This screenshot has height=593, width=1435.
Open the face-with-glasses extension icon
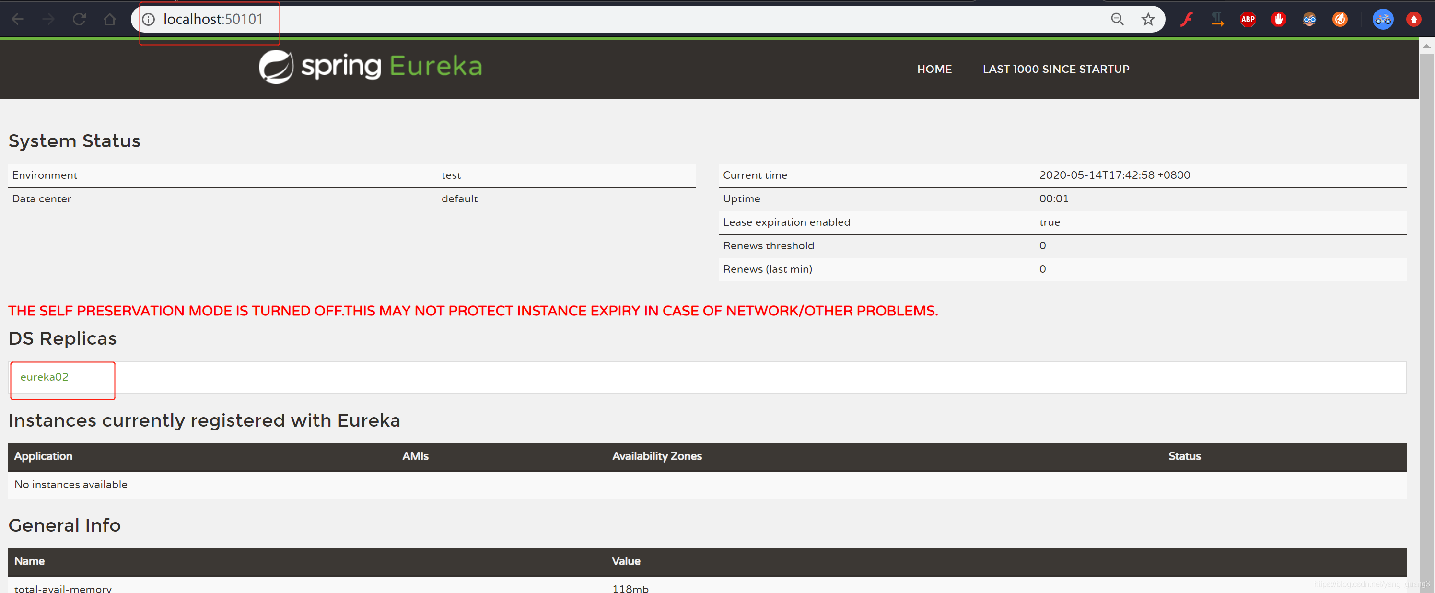tap(1309, 20)
